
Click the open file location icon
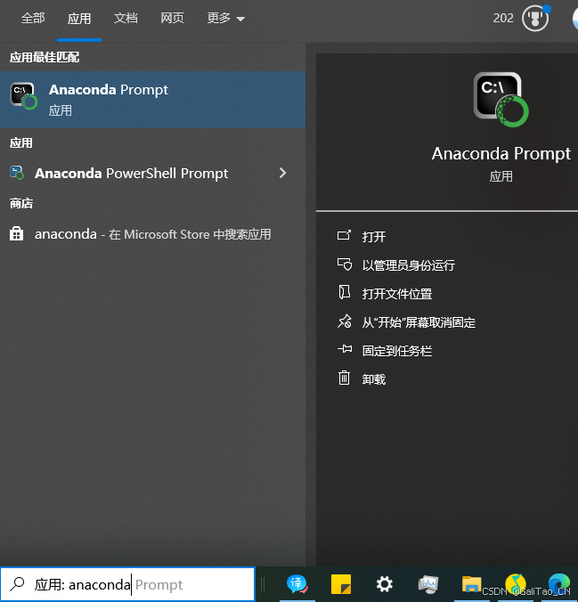click(344, 292)
